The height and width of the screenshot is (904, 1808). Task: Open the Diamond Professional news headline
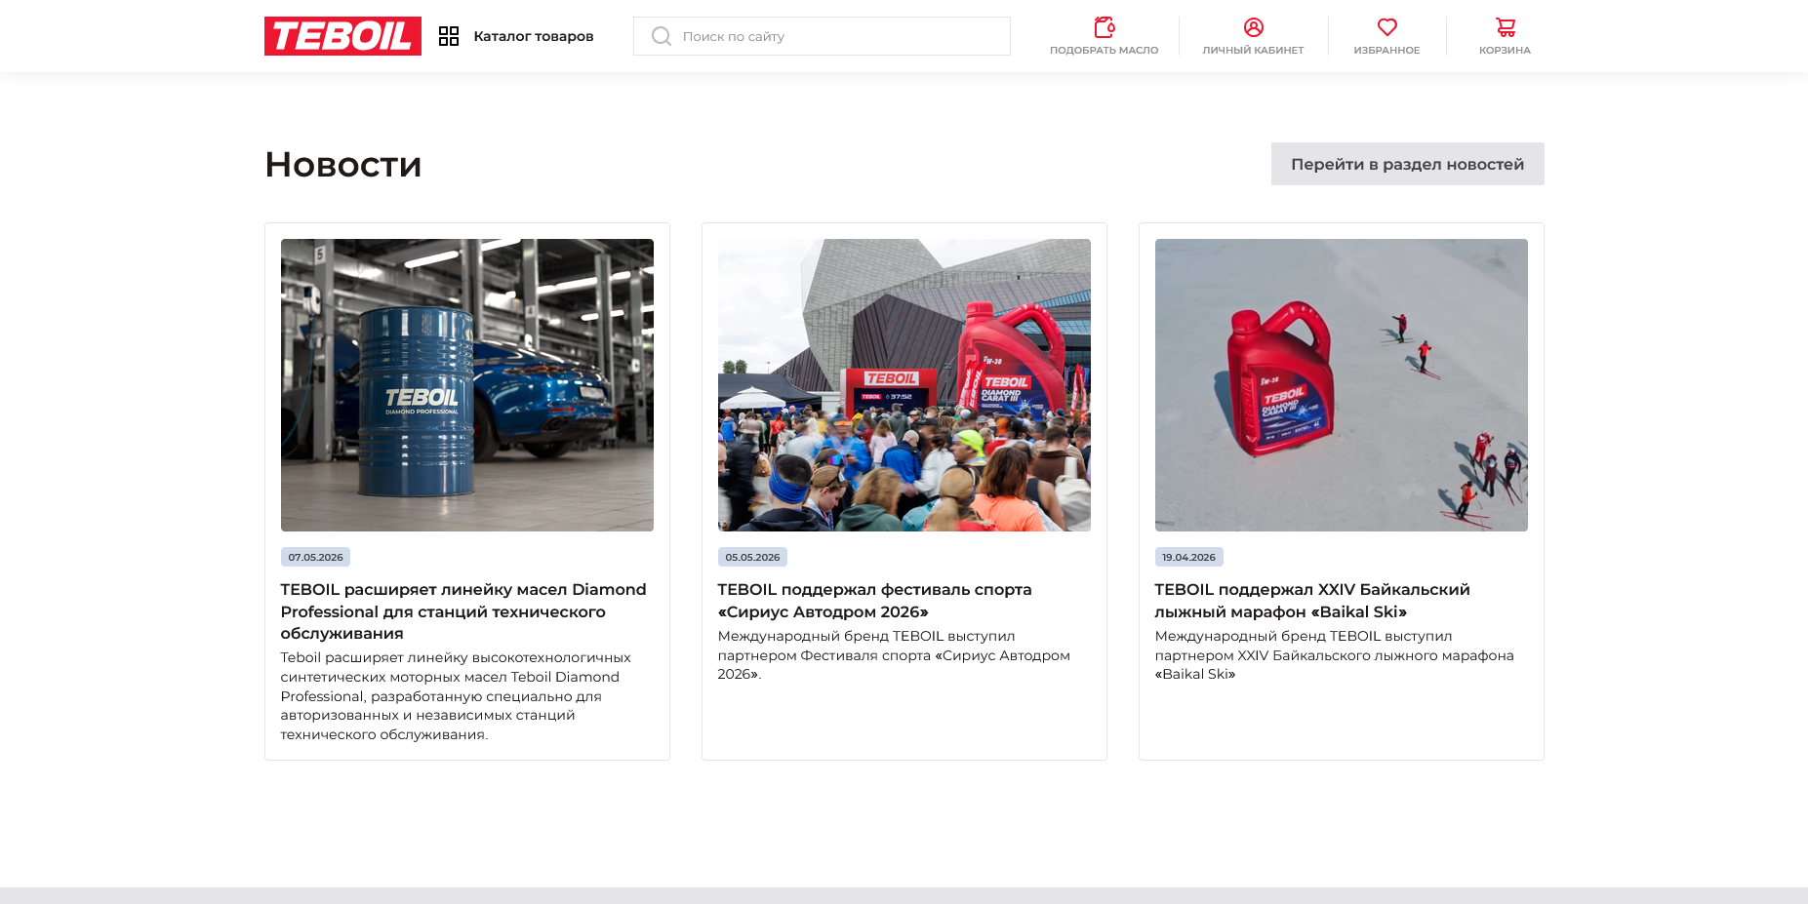(463, 611)
